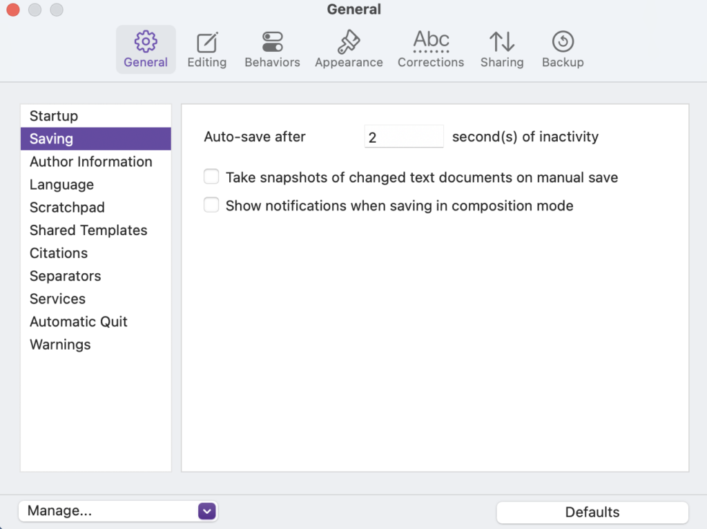Switch to the Editing preferences pane
Viewport: 707px width, 529px height.
pyautogui.click(x=207, y=49)
